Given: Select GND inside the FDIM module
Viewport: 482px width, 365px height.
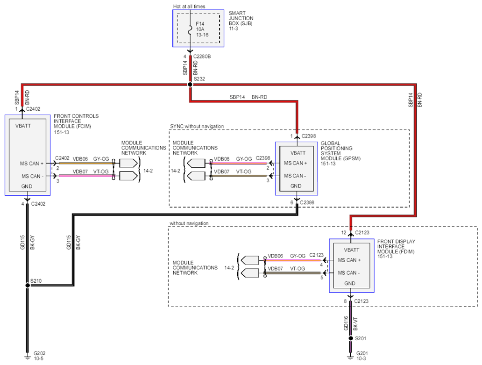Looking at the screenshot, I should click(x=350, y=283).
